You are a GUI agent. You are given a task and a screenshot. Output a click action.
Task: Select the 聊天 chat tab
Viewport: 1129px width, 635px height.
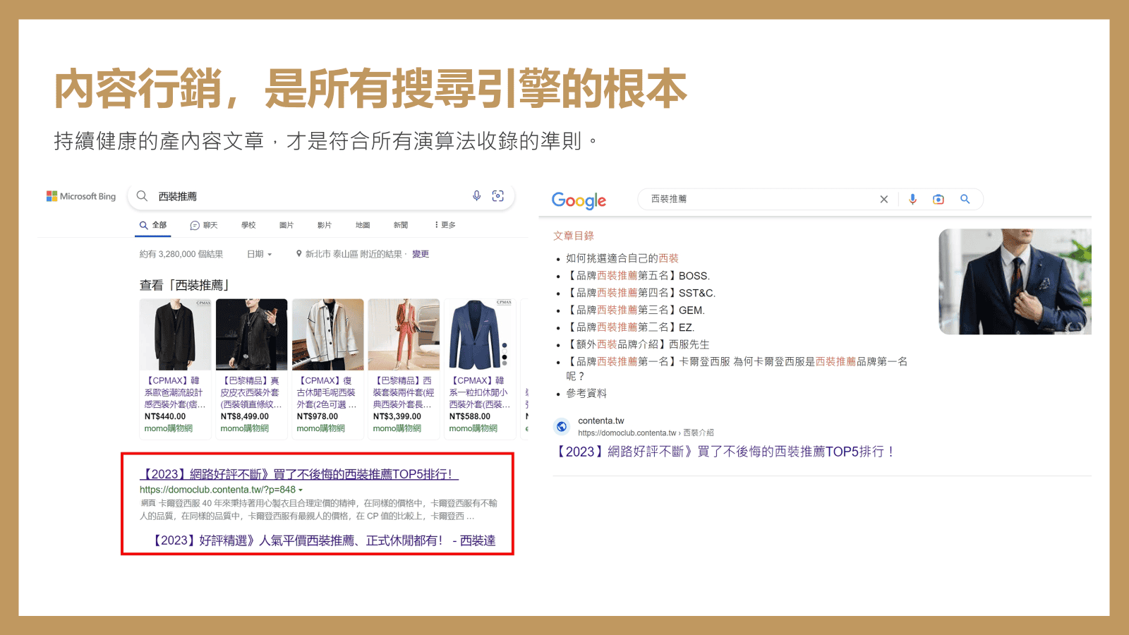[204, 225]
